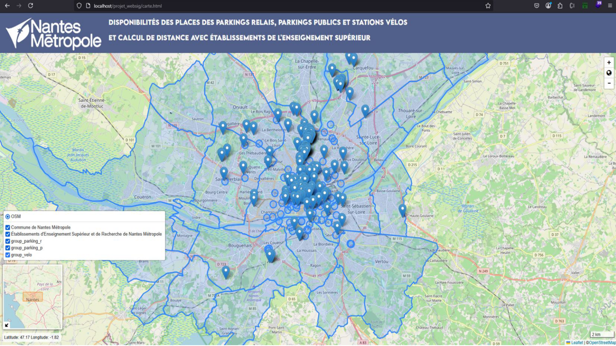This screenshot has height=346, width=616.
Task: Uncheck the Commune de Nantes Métropole layer
Action: (8, 227)
